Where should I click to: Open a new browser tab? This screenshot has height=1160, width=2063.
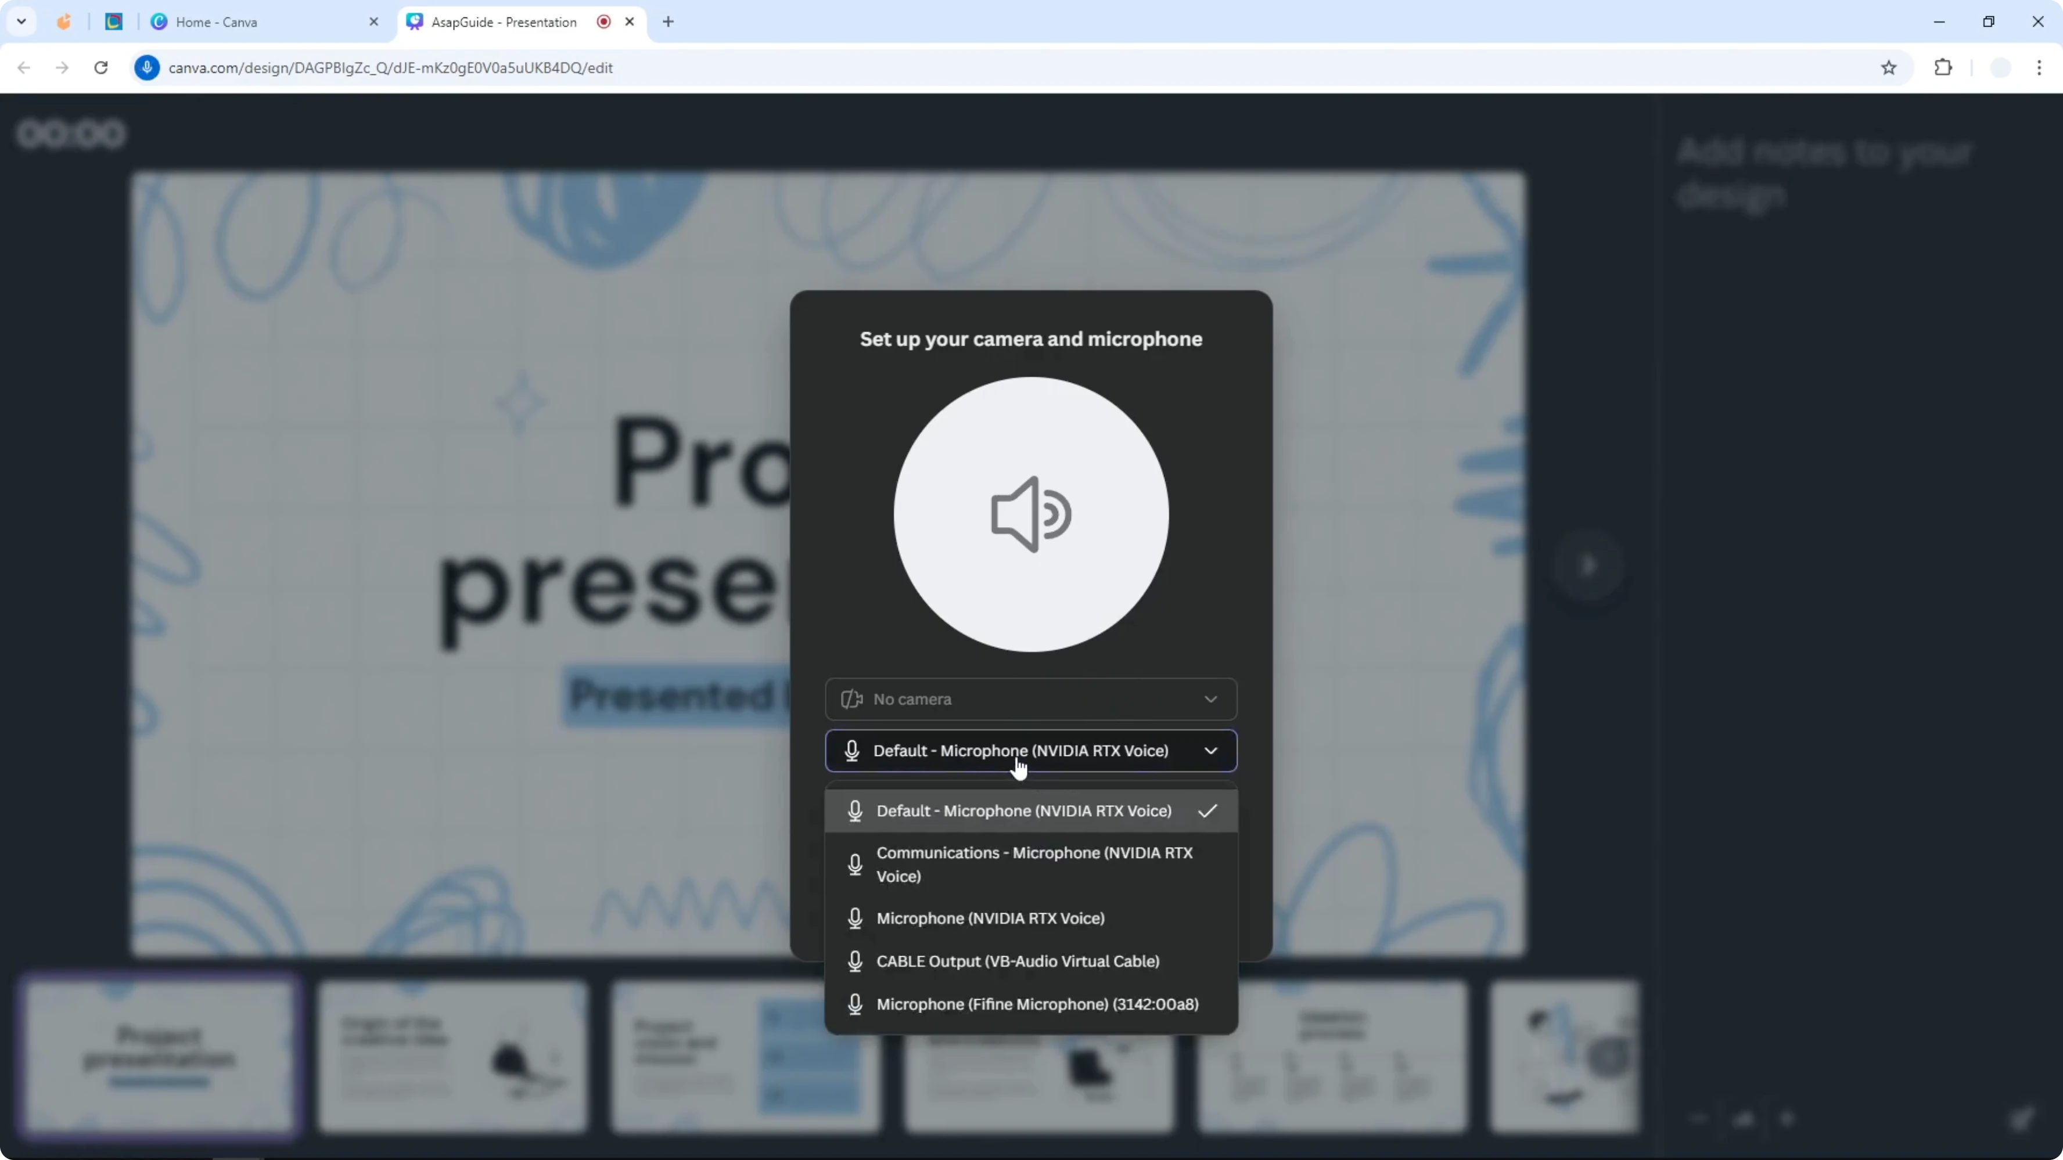tap(668, 21)
